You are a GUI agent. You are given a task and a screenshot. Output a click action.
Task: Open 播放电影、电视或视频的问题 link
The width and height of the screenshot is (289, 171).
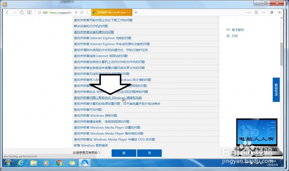click(x=101, y=121)
